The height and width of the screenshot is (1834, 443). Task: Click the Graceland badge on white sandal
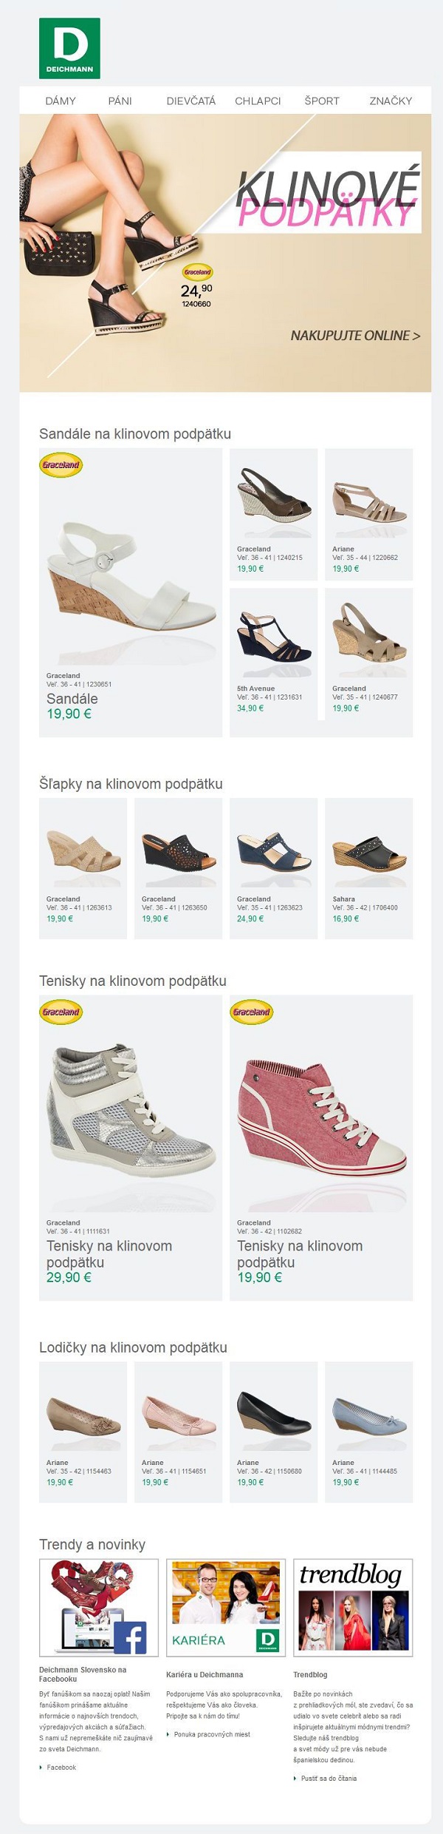(x=61, y=465)
